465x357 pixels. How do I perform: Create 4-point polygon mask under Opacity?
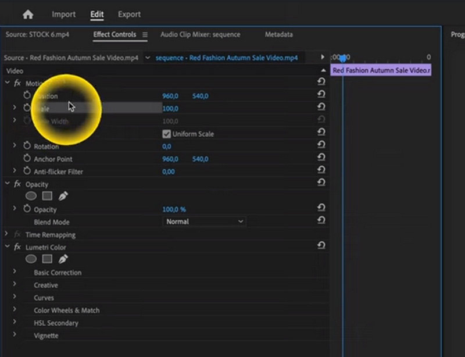(47, 196)
